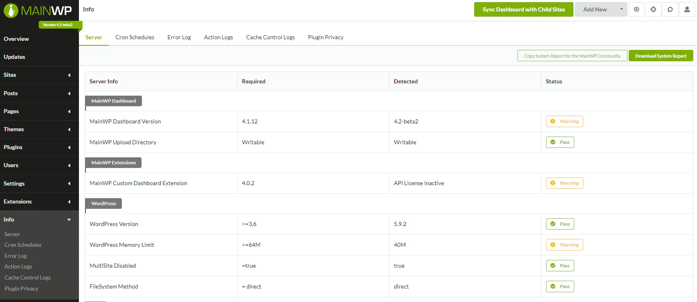
Task: Click the WordPress section label
Action: coord(103,204)
